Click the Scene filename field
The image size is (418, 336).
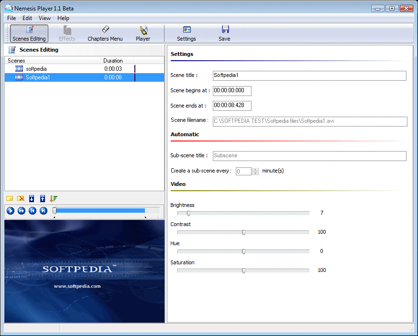tap(310, 121)
